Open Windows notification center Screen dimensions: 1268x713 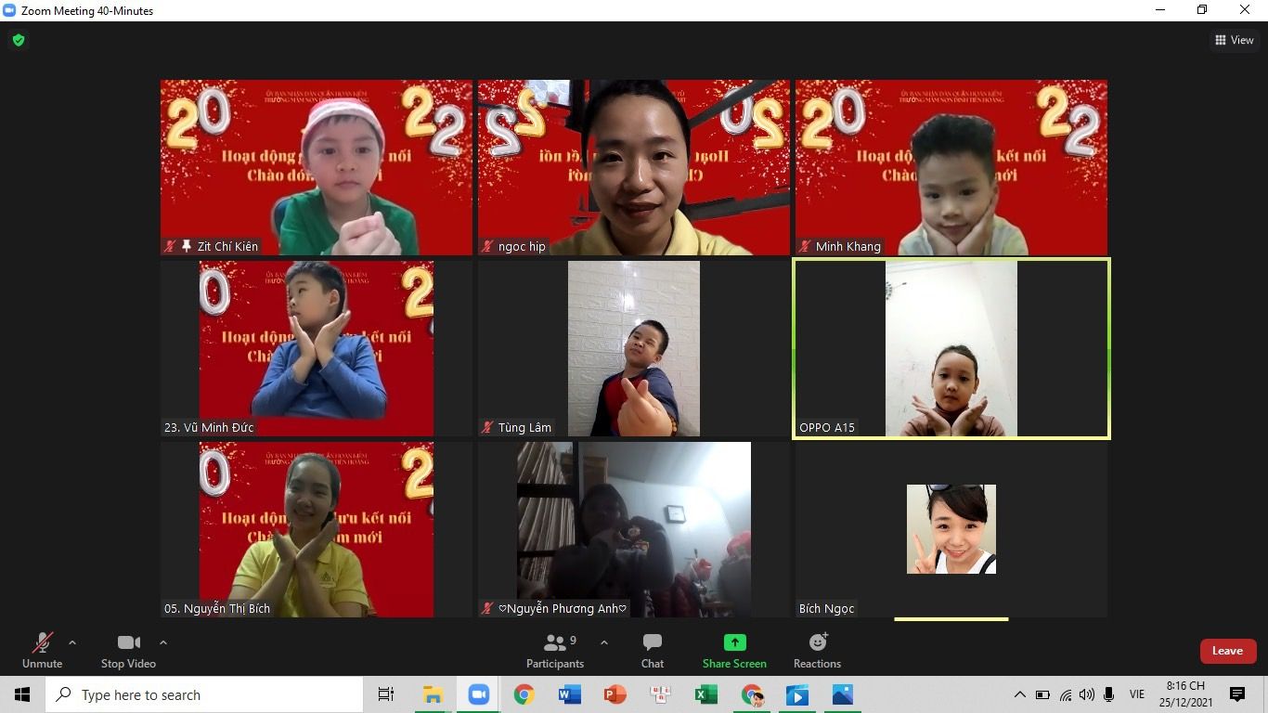(1236, 694)
